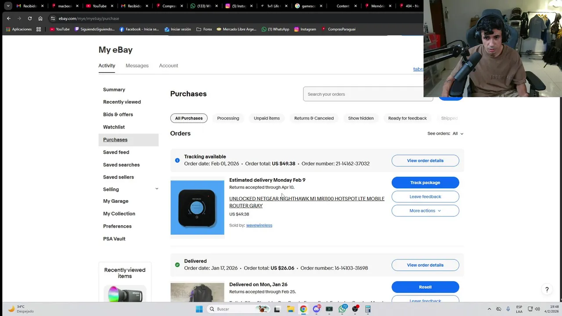
Task: Leave feedback for the Netgear Nighthawk order
Action: [425, 197]
